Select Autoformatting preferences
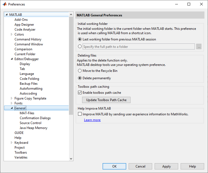The image size is (208, 173). click(31, 89)
